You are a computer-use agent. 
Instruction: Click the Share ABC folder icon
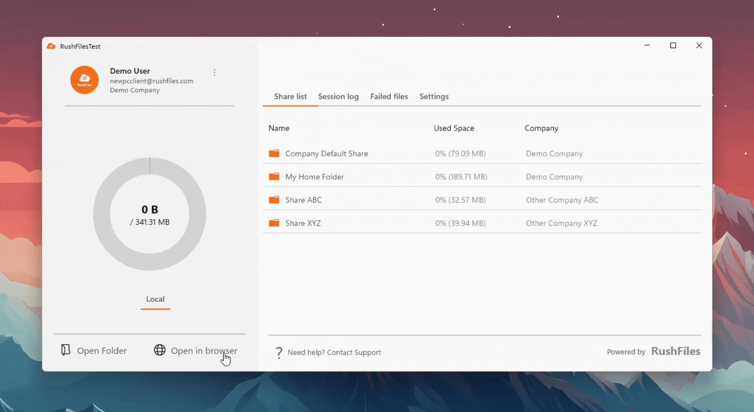pos(274,200)
